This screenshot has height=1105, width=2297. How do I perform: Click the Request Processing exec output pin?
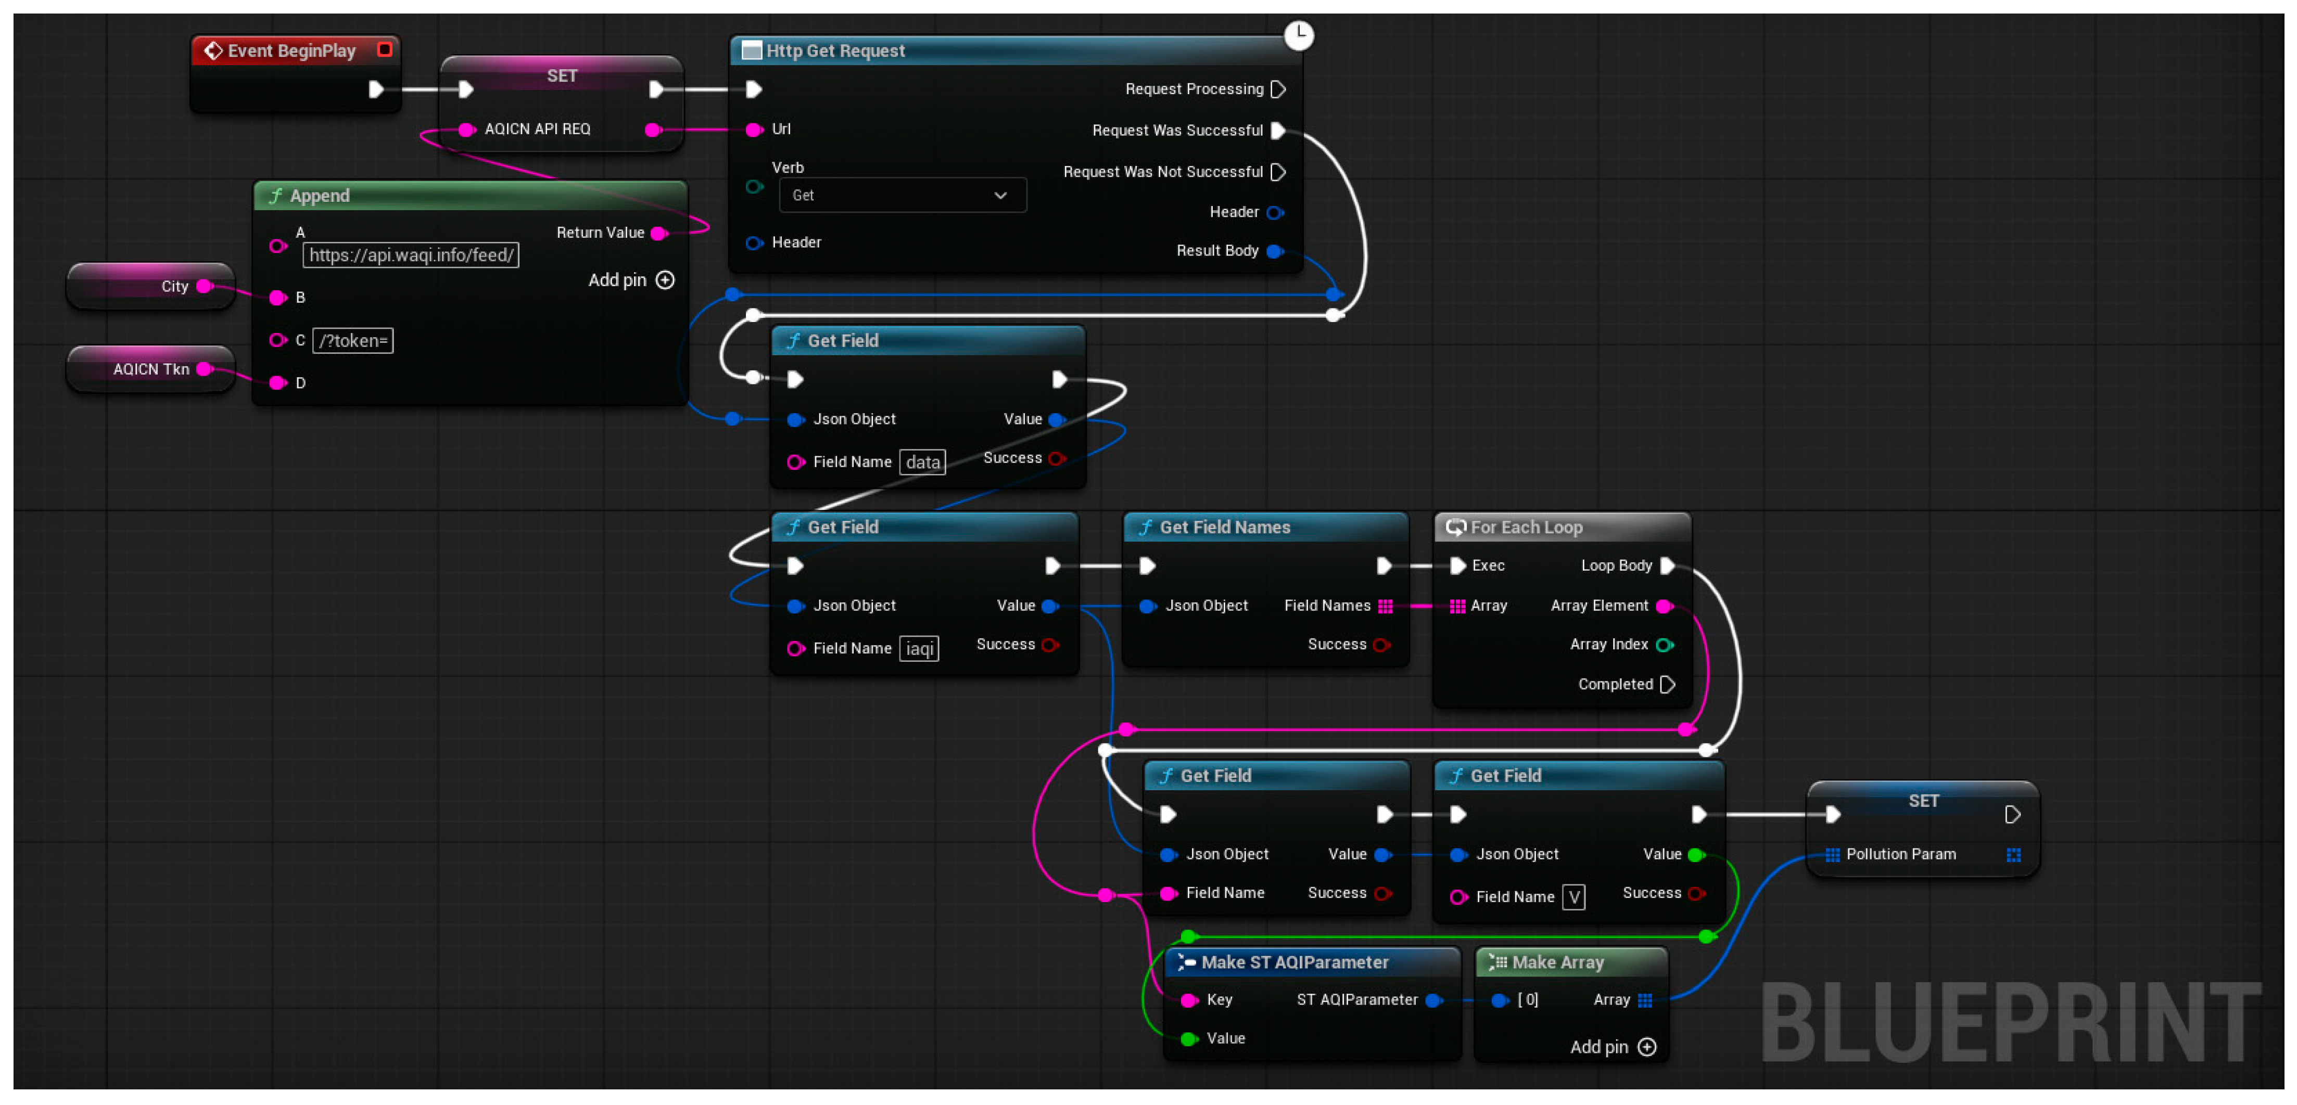pyautogui.click(x=1278, y=89)
